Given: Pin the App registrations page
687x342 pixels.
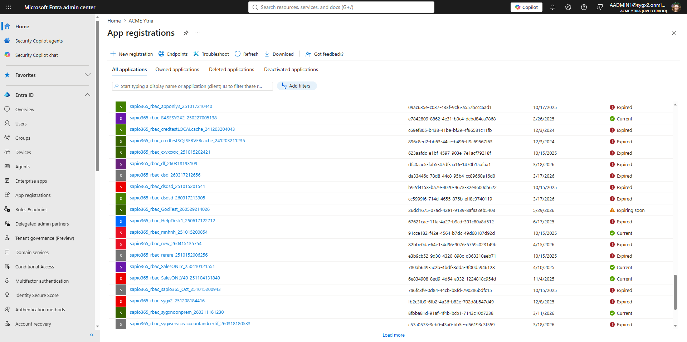Looking at the screenshot, I should coord(186,33).
